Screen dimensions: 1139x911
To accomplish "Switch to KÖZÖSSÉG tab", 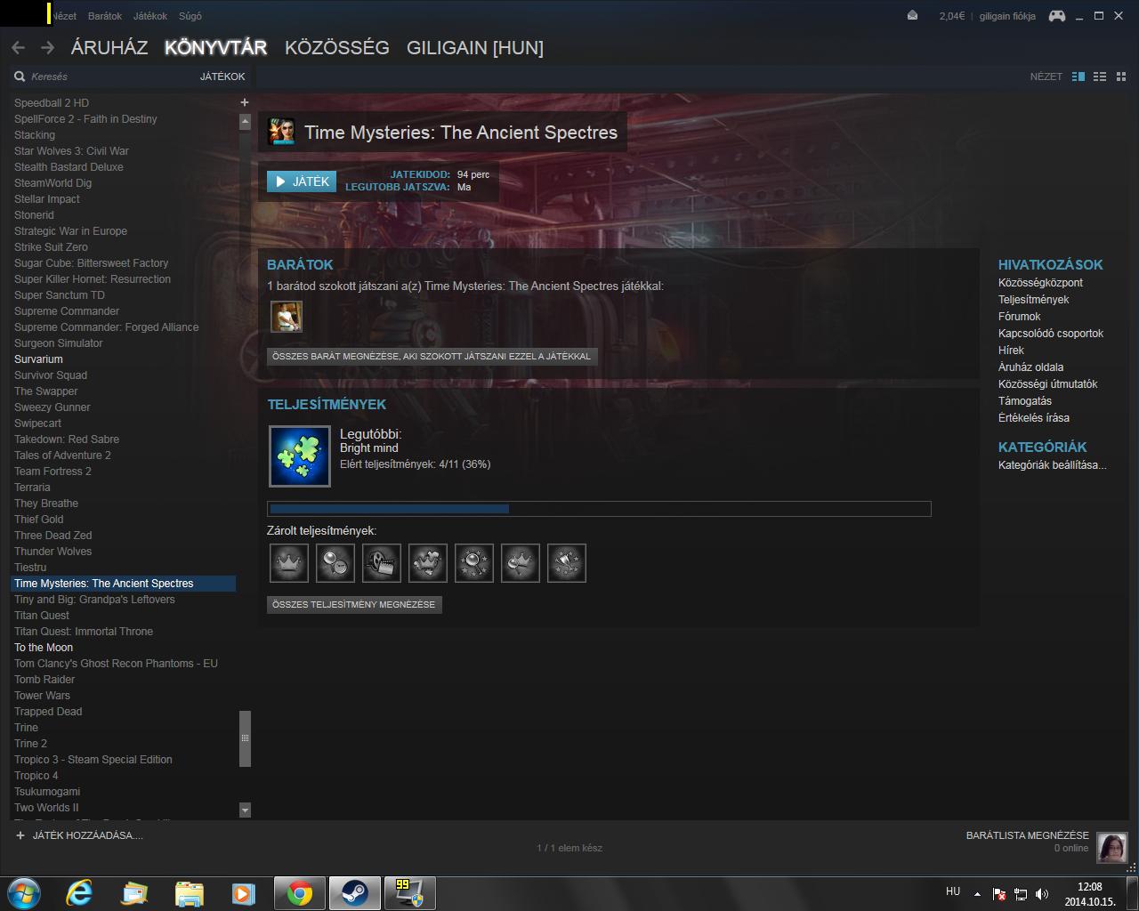I will 337,48.
